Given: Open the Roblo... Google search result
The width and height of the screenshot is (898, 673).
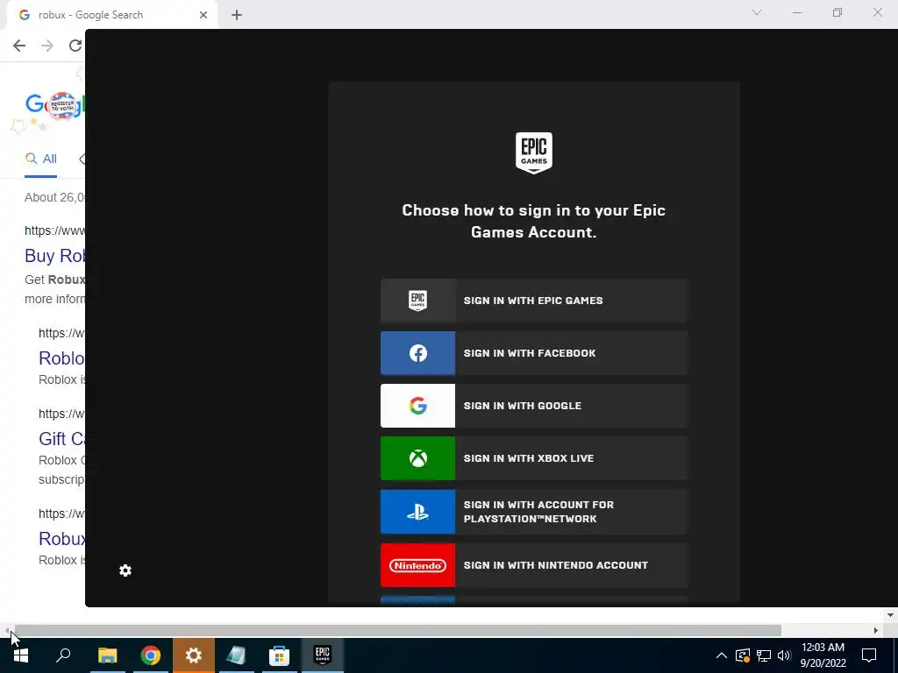Looking at the screenshot, I should pyautogui.click(x=62, y=358).
